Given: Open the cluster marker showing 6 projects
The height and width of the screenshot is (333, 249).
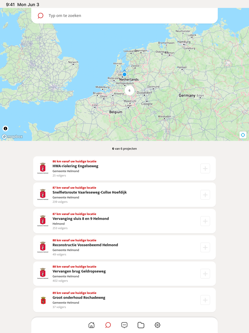Looking at the screenshot, I should point(129,91).
